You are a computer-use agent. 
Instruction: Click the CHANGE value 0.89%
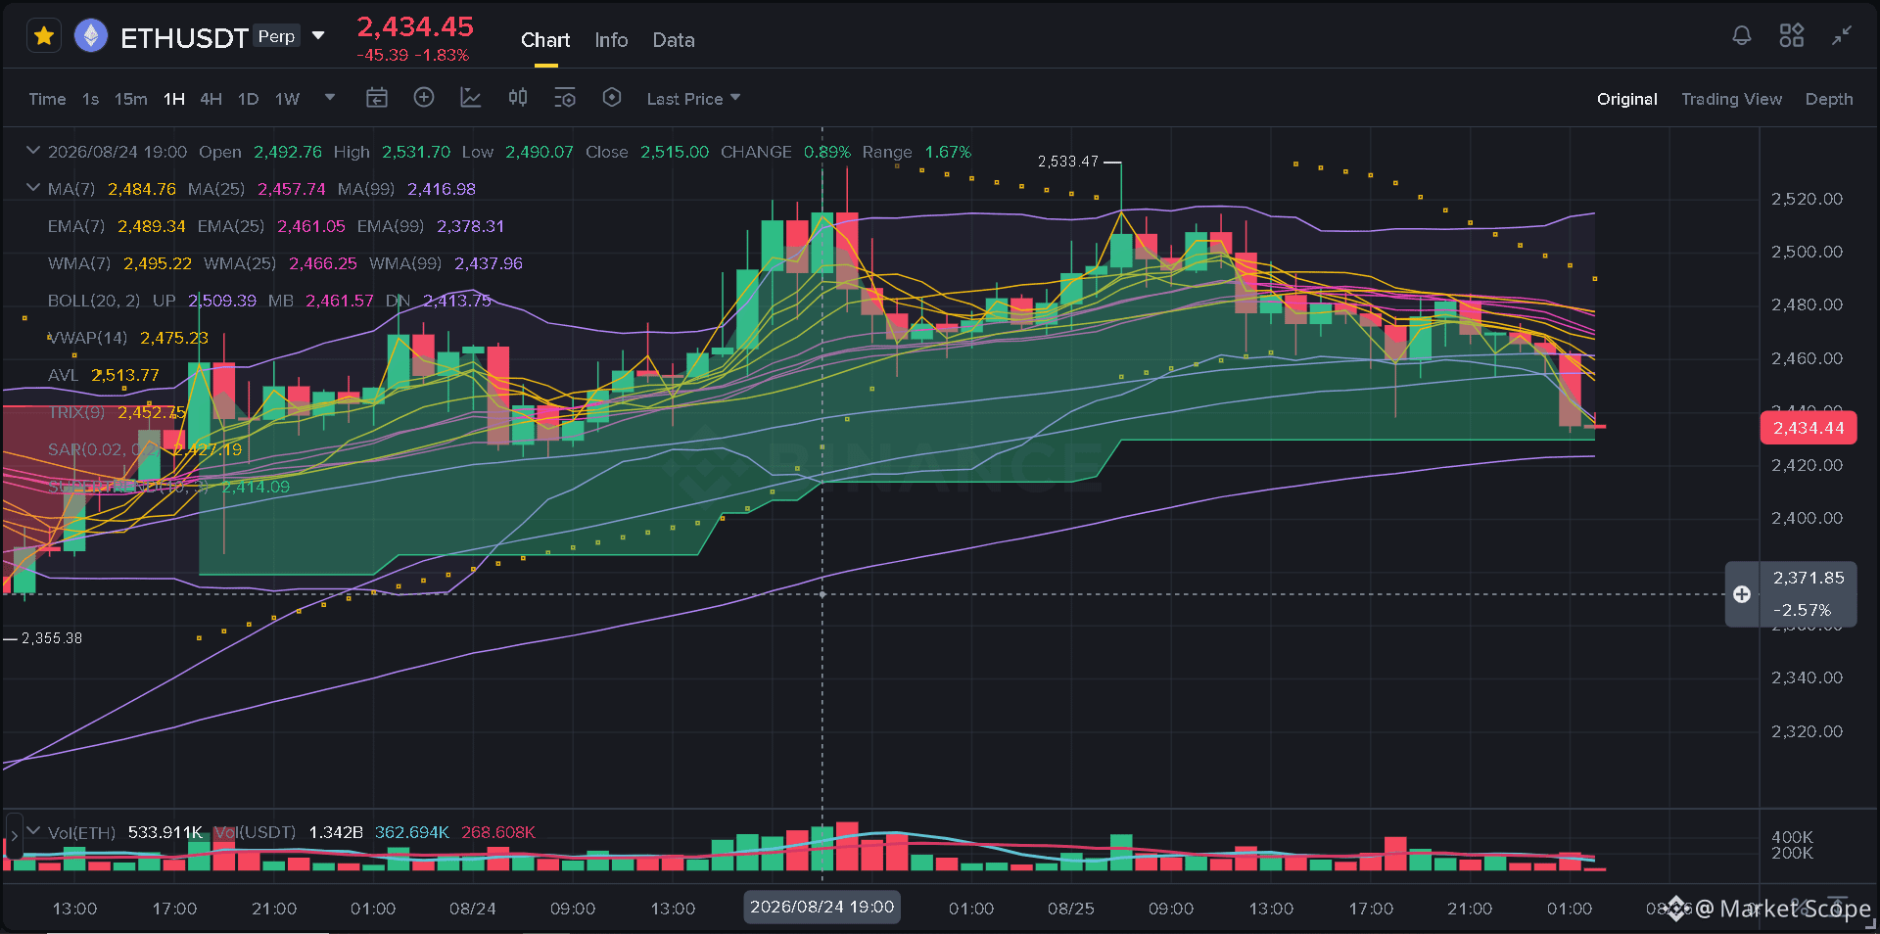[x=827, y=152]
